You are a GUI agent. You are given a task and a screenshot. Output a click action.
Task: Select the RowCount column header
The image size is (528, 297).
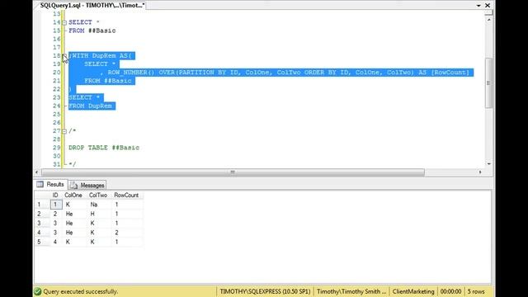coord(126,196)
